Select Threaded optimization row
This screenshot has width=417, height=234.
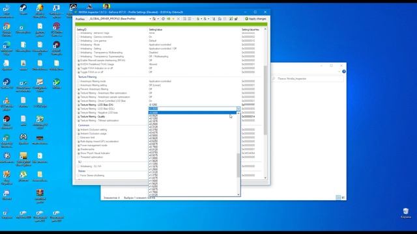pyautogui.click(x=112, y=157)
